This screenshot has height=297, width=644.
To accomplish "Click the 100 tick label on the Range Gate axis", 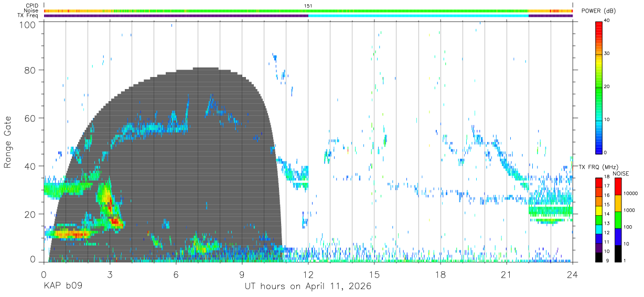I will (x=29, y=24).
